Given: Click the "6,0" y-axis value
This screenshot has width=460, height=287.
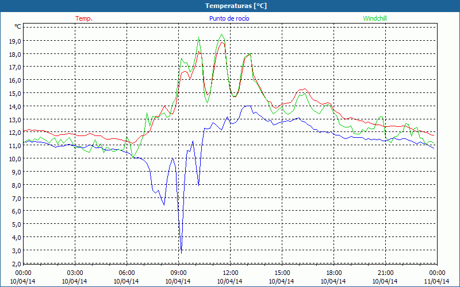Looking at the screenshot, I should tap(17, 211).
